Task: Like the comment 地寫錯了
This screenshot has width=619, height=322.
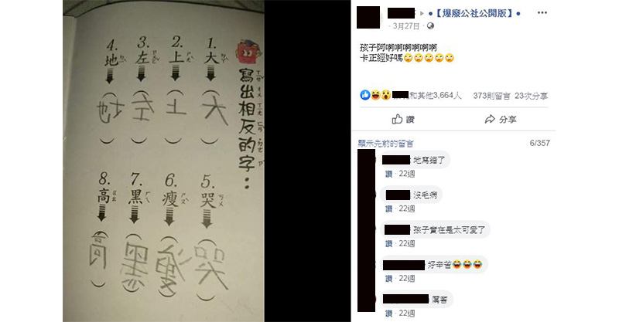Action: (x=389, y=174)
